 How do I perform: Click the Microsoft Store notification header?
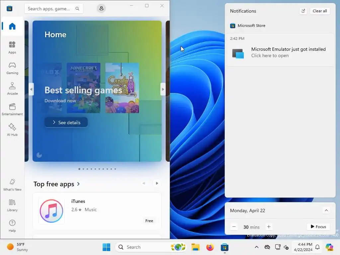point(248,26)
